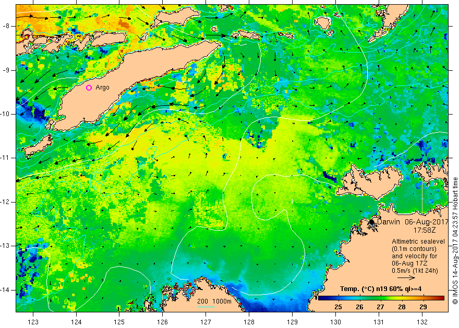Click 'Altimetric sealevel' legend text
Screen dimensions: 459x328
pyautogui.click(x=418, y=242)
